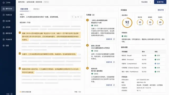Select 模板管理 in the sidebar menu
This screenshot has width=169, height=95.
click(x=8, y=33)
